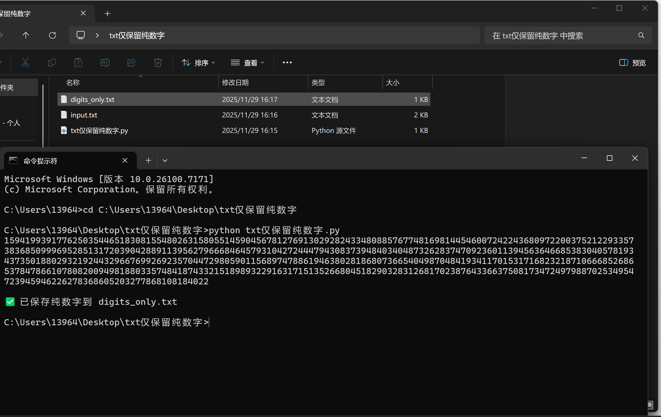Click the python txt仅保留纯数字.py command line
Viewport: 661px width, 417px height.
click(274, 230)
